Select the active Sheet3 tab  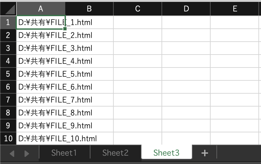click(x=166, y=153)
